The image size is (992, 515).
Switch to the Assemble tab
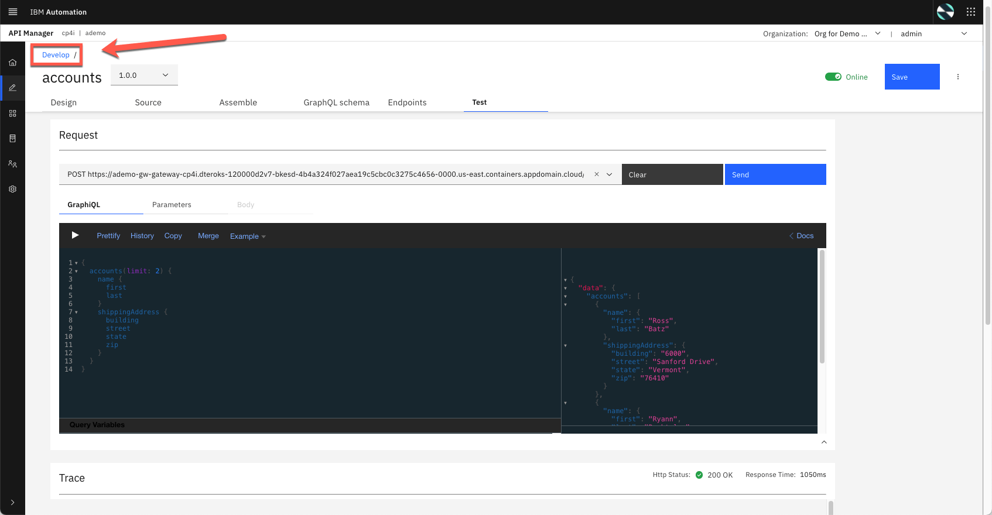click(x=238, y=102)
